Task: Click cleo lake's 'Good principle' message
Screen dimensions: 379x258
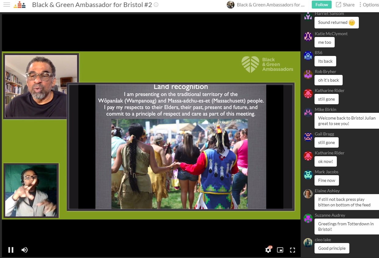Action: pos(332,248)
